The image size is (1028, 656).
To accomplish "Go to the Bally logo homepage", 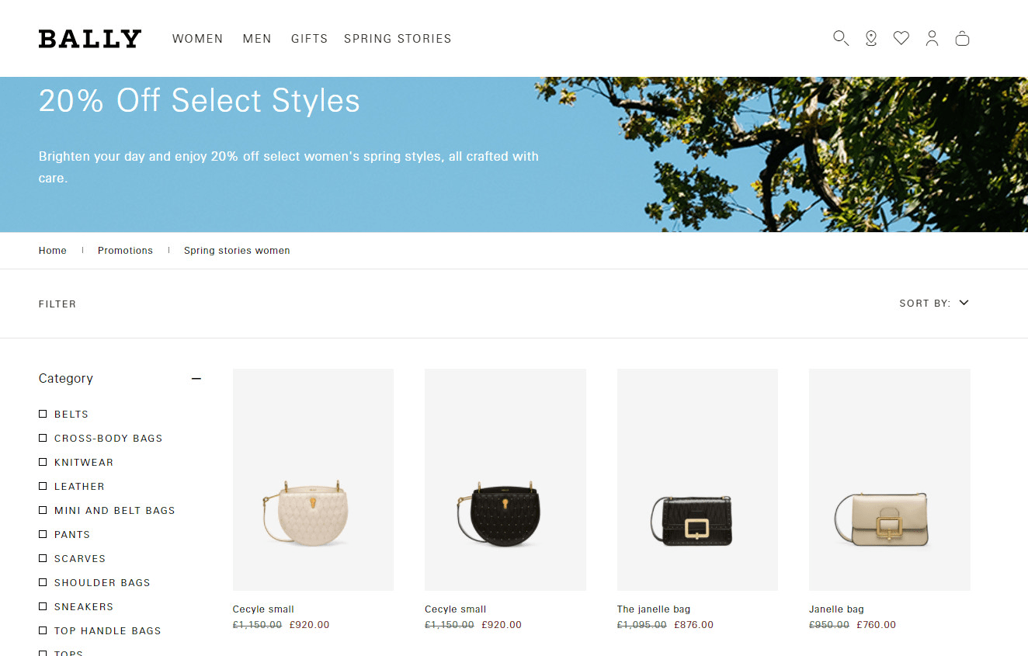I will tap(90, 39).
